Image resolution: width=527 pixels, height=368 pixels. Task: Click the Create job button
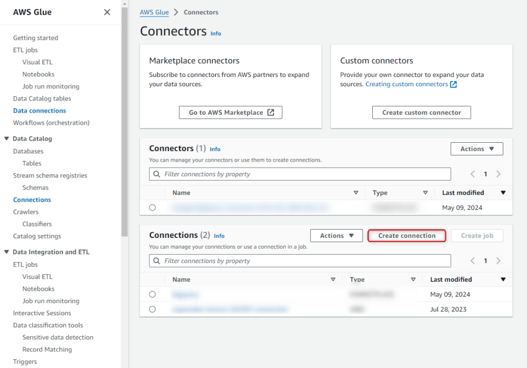477,236
